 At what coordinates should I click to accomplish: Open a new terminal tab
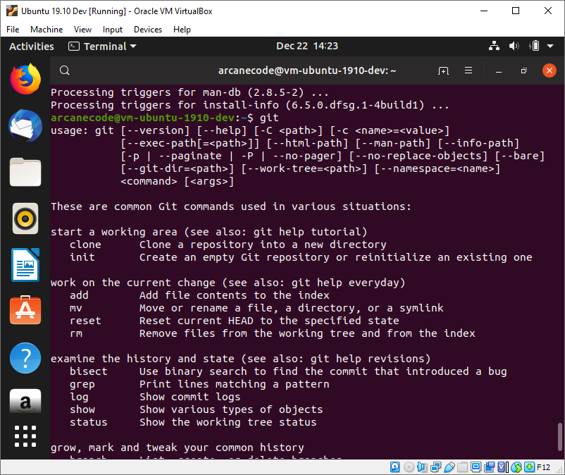(x=443, y=70)
